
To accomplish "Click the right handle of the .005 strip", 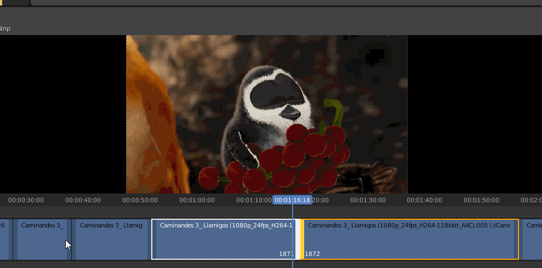I will 516,240.
